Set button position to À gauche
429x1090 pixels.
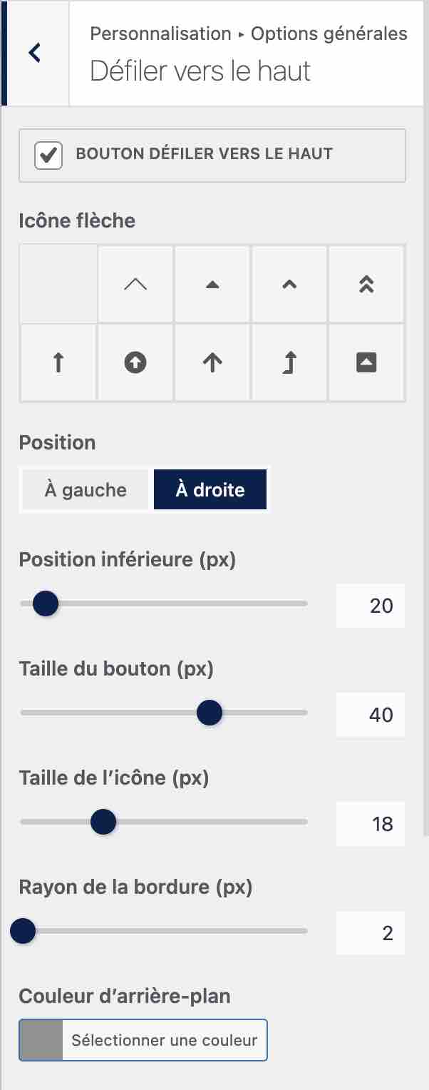click(84, 489)
